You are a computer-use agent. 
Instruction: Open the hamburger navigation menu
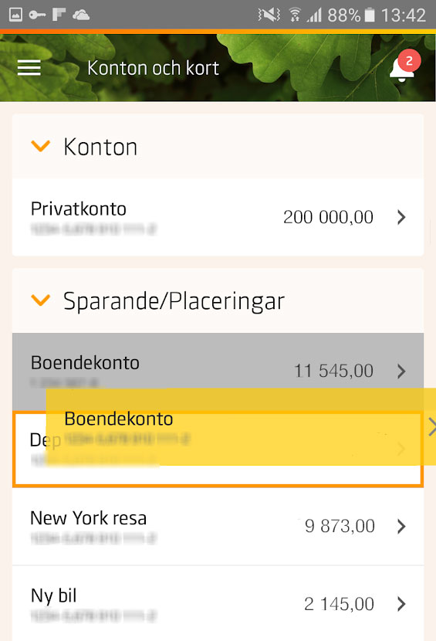click(29, 68)
